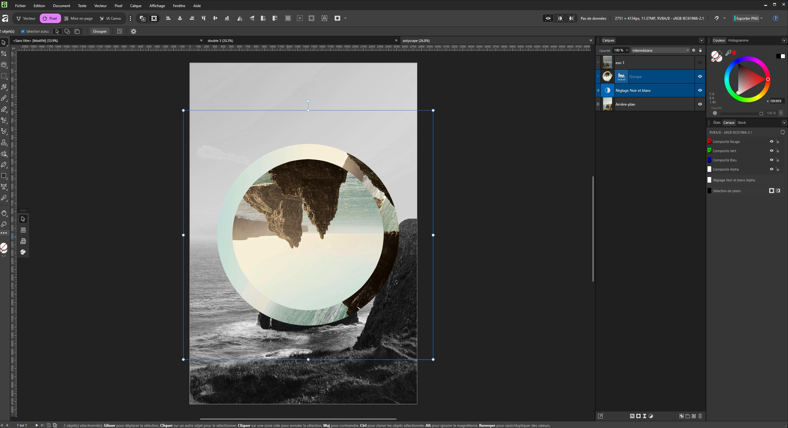Image resolution: width=788 pixels, height=428 pixels.
Task: Toggle the Sélection auto checkbox
Action: (x=23, y=31)
